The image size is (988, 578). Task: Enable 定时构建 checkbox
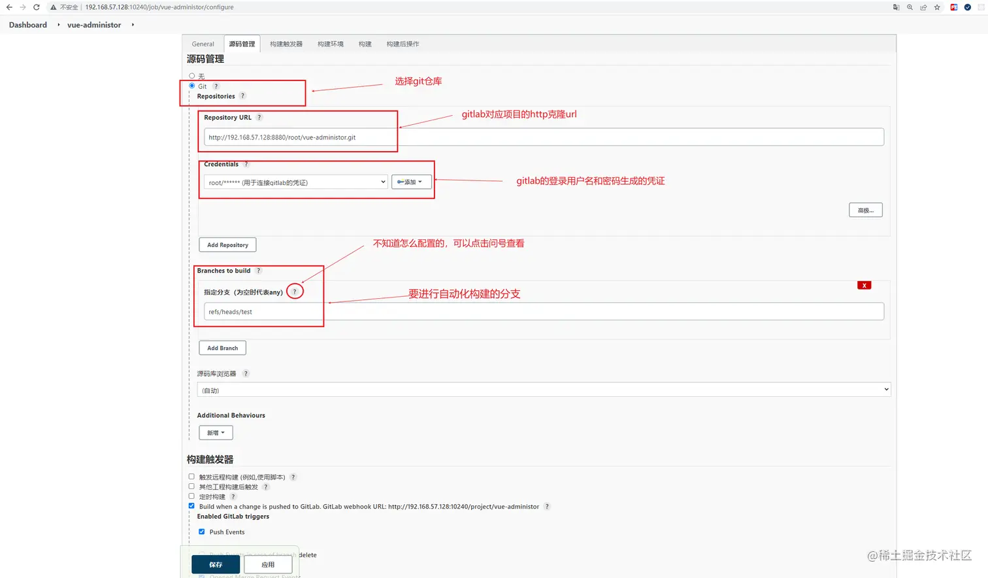191,496
